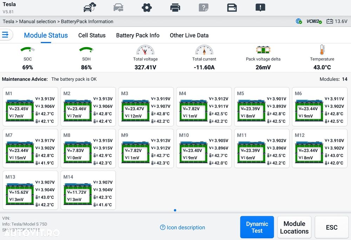Select the M6 module card
Screen dimensions: 351x240
320,107
